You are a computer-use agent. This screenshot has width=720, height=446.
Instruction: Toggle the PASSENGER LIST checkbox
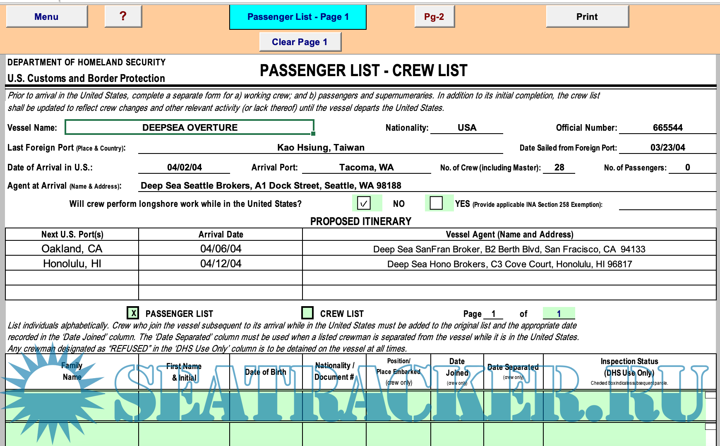click(x=133, y=313)
